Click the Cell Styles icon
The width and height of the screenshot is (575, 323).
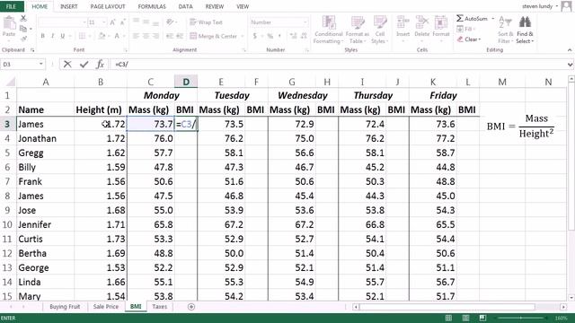click(380, 22)
